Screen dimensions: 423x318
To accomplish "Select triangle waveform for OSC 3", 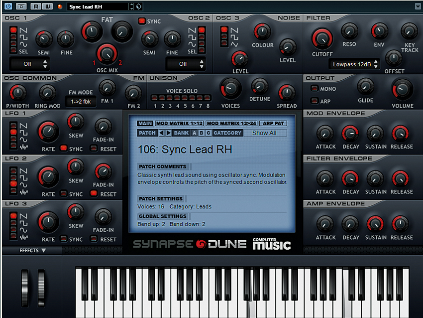I will point(224,43).
